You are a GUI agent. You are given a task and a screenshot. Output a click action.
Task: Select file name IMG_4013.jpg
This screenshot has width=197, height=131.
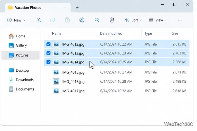tap(73, 53)
